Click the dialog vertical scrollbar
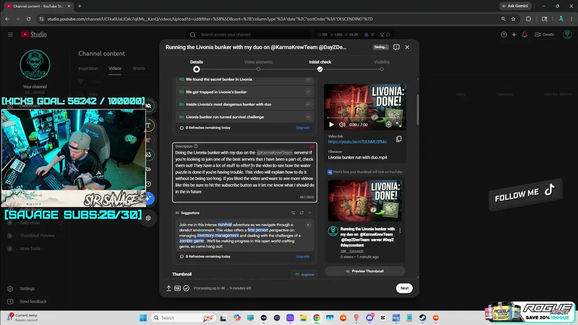Screen dimensions: 578x325 click(x=418, y=111)
